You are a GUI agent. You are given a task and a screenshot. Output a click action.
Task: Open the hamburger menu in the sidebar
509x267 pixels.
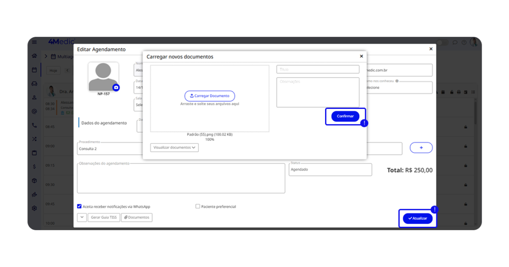click(x=34, y=42)
